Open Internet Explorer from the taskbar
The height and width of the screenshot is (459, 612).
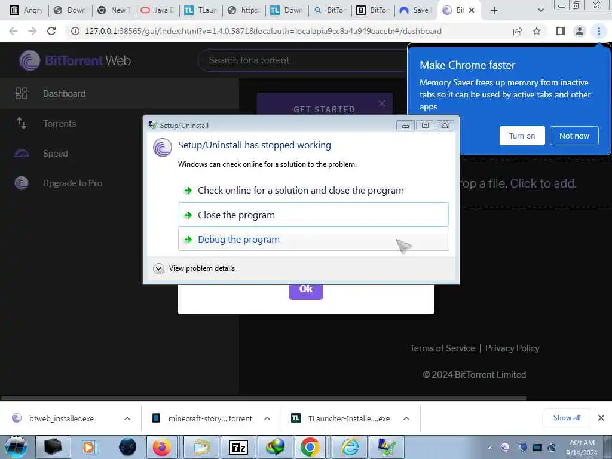tap(350, 447)
